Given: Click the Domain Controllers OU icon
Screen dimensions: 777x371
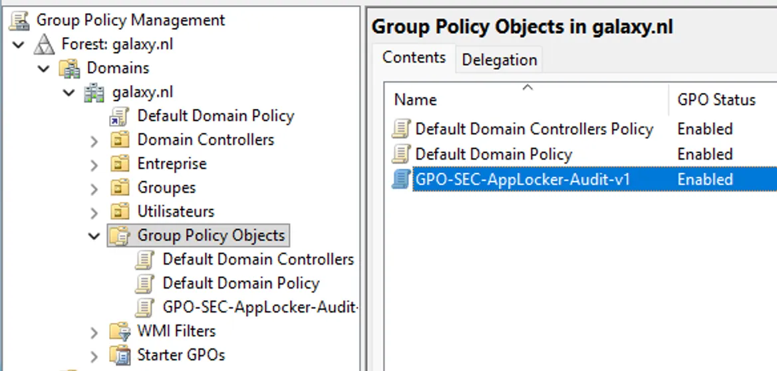Looking at the screenshot, I should click(x=120, y=140).
